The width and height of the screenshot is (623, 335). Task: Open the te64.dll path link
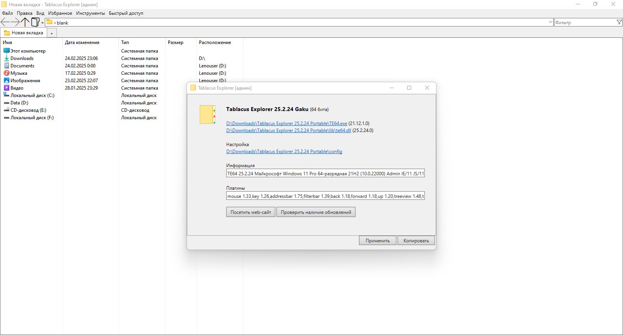click(289, 130)
